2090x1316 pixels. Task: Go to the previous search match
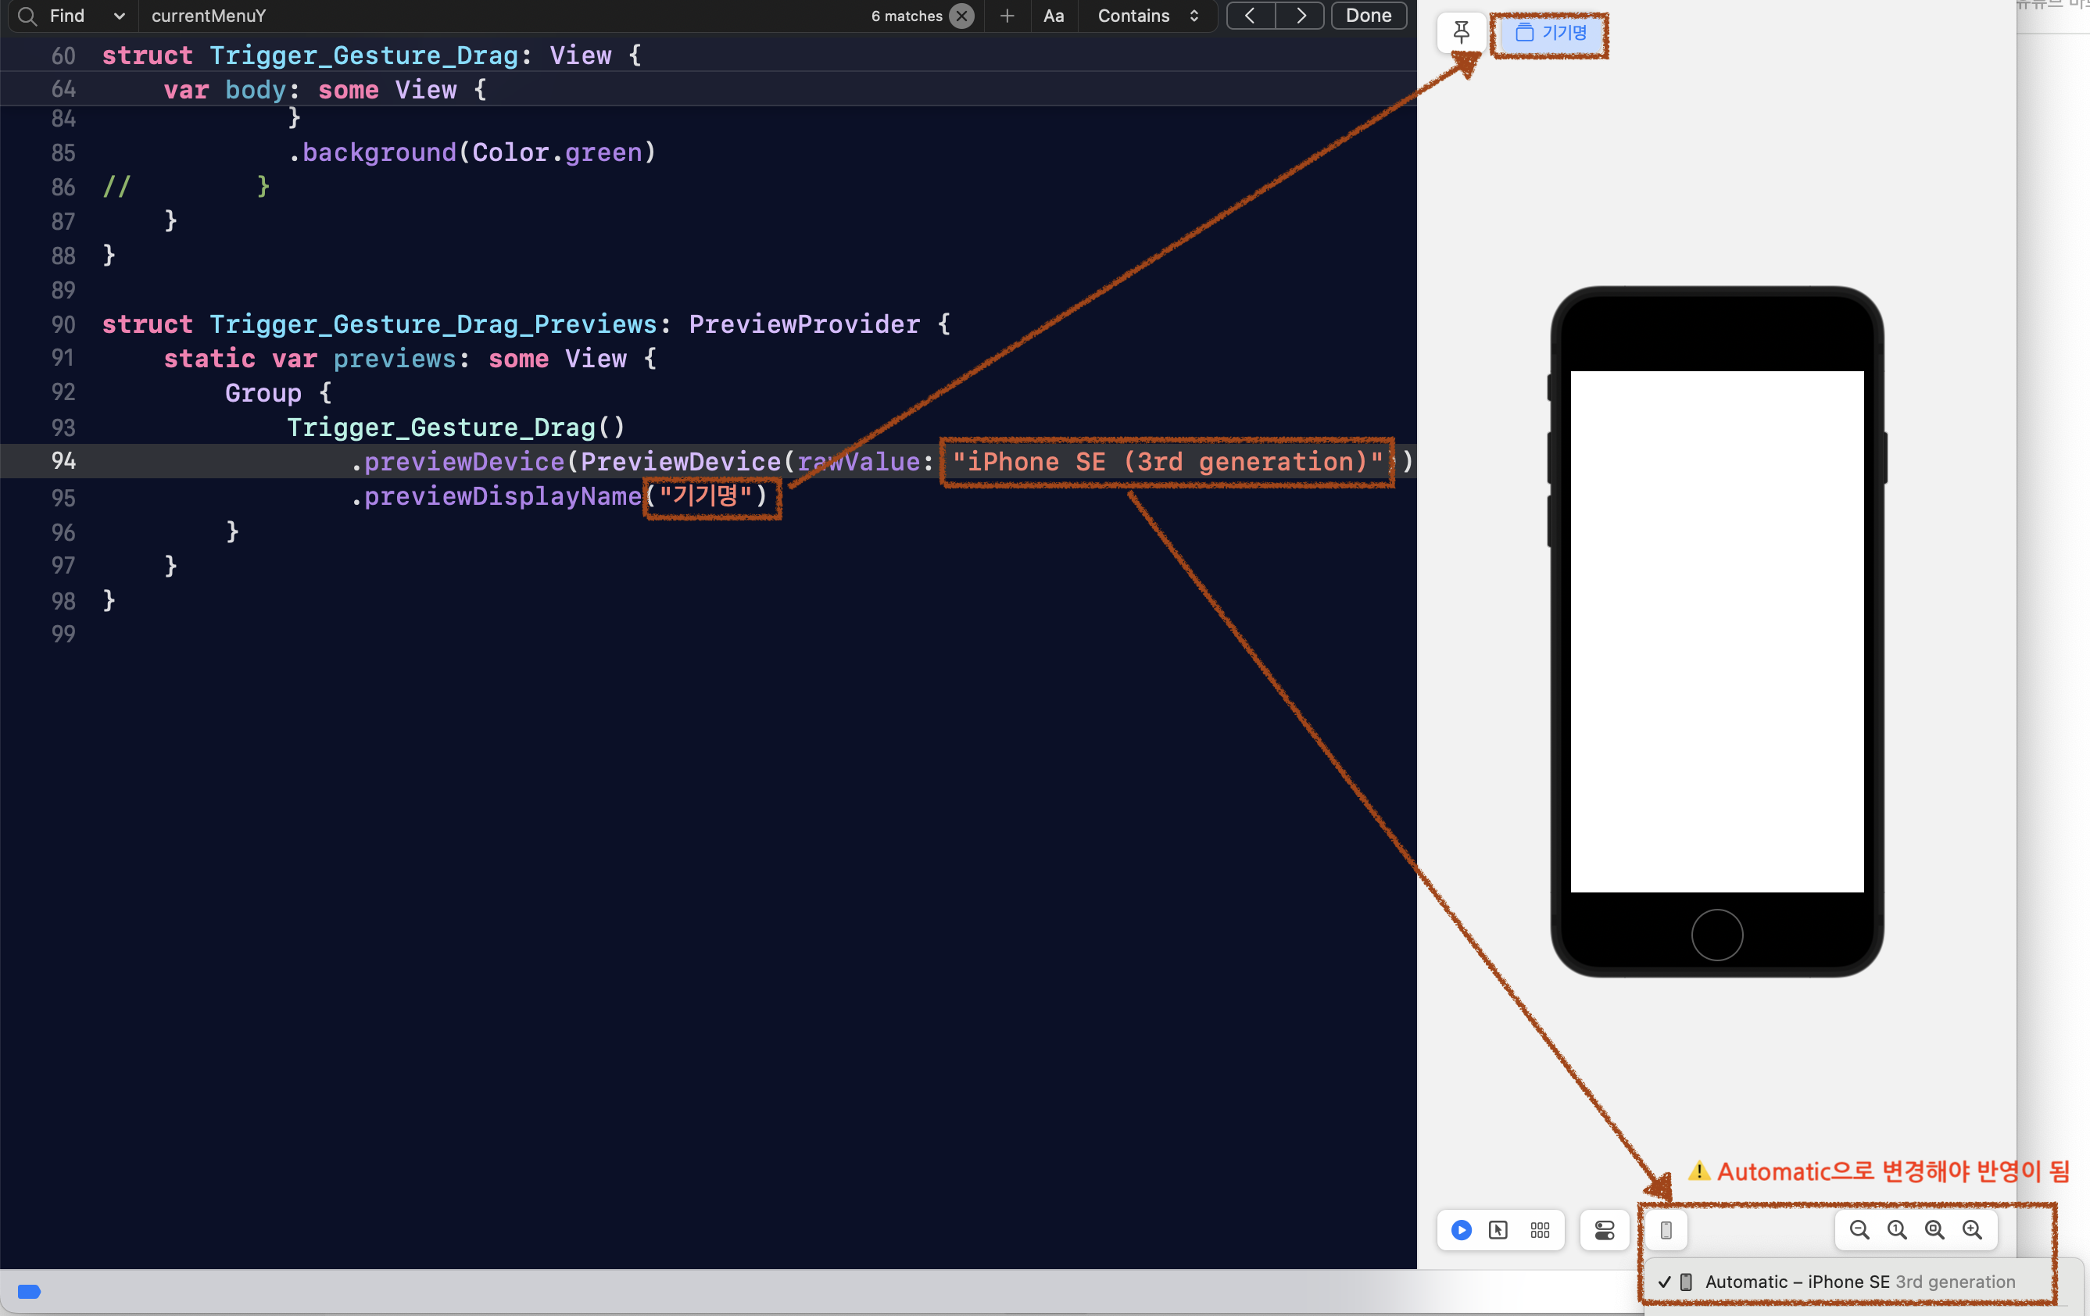tap(1250, 16)
